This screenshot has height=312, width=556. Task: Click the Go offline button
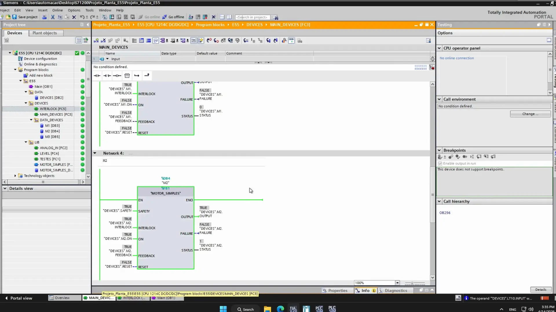point(173,17)
